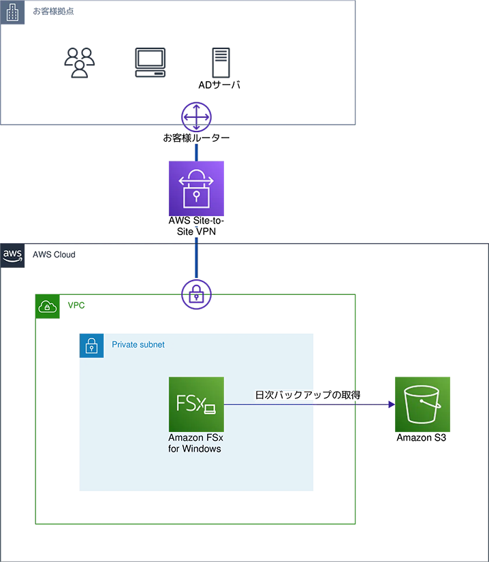
Task: Click the AWS Site-to-Site VPN icon
Action: (196, 189)
